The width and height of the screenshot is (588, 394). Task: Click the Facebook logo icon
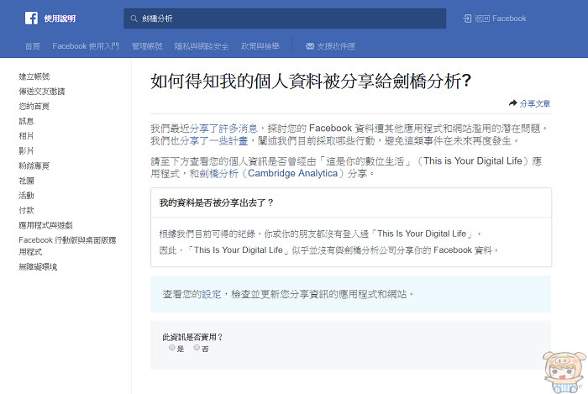coord(32,18)
